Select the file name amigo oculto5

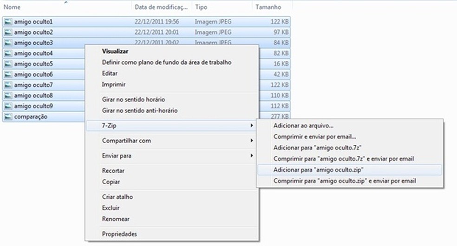[x=33, y=64]
